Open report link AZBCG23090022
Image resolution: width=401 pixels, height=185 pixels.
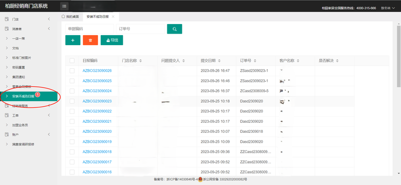[x=97, y=111]
